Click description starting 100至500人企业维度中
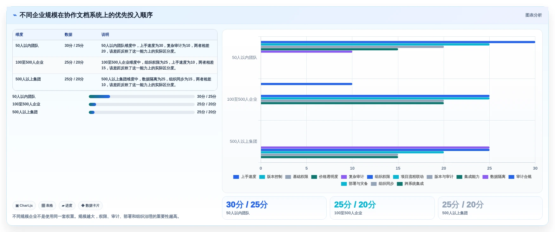This screenshot has height=232, width=555. coord(158,65)
